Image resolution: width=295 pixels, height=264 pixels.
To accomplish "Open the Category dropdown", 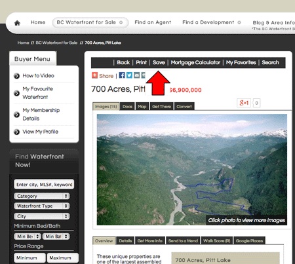I will [42, 196].
